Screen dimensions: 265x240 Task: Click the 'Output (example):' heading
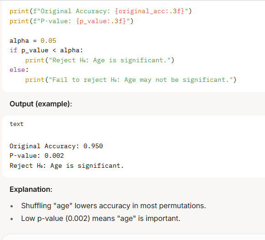(41, 104)
